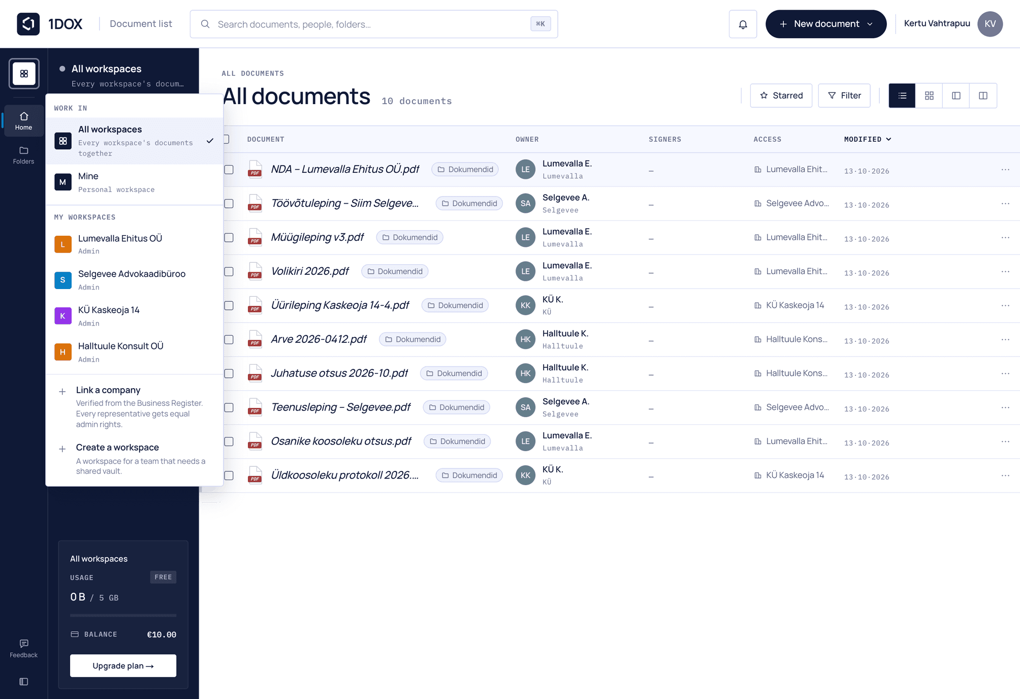Click the 1DOX logo icon
This screenshot has height=699, width=1020.
point(28,24)
